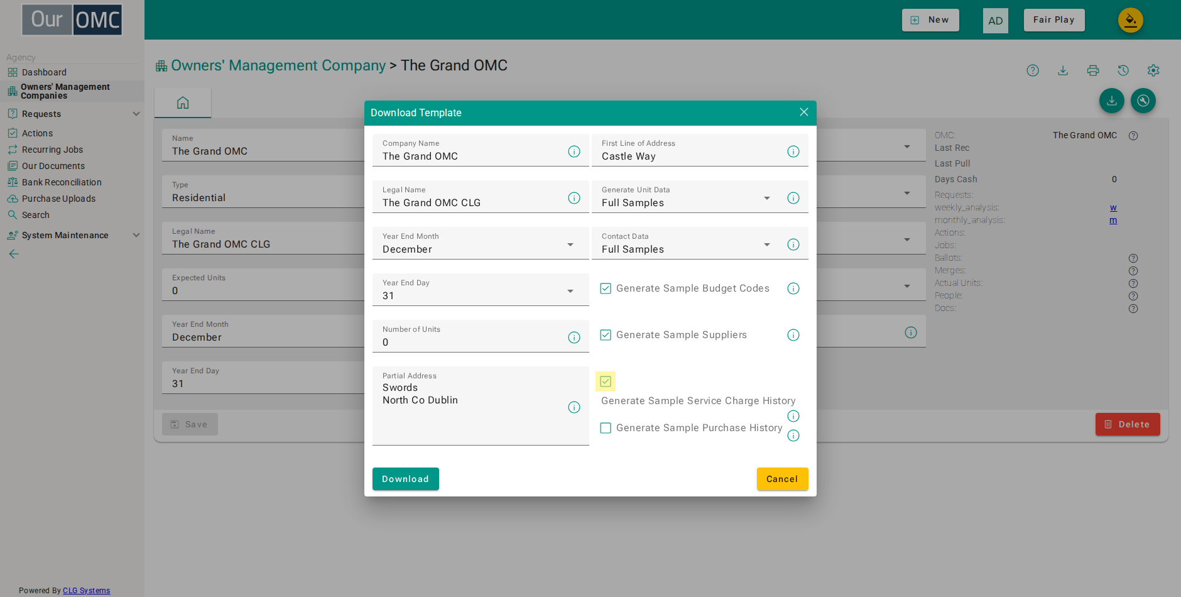Close the Download Template dialog
Viewport: 1181px width, 597px height.
804,112
